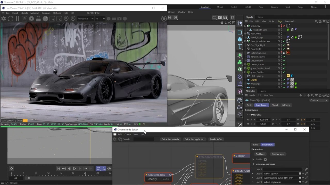Screen dimensions: 330x185
Task: Toggle timeline loop playback mode
Action: pyautogui.click(x=98, y=169)
